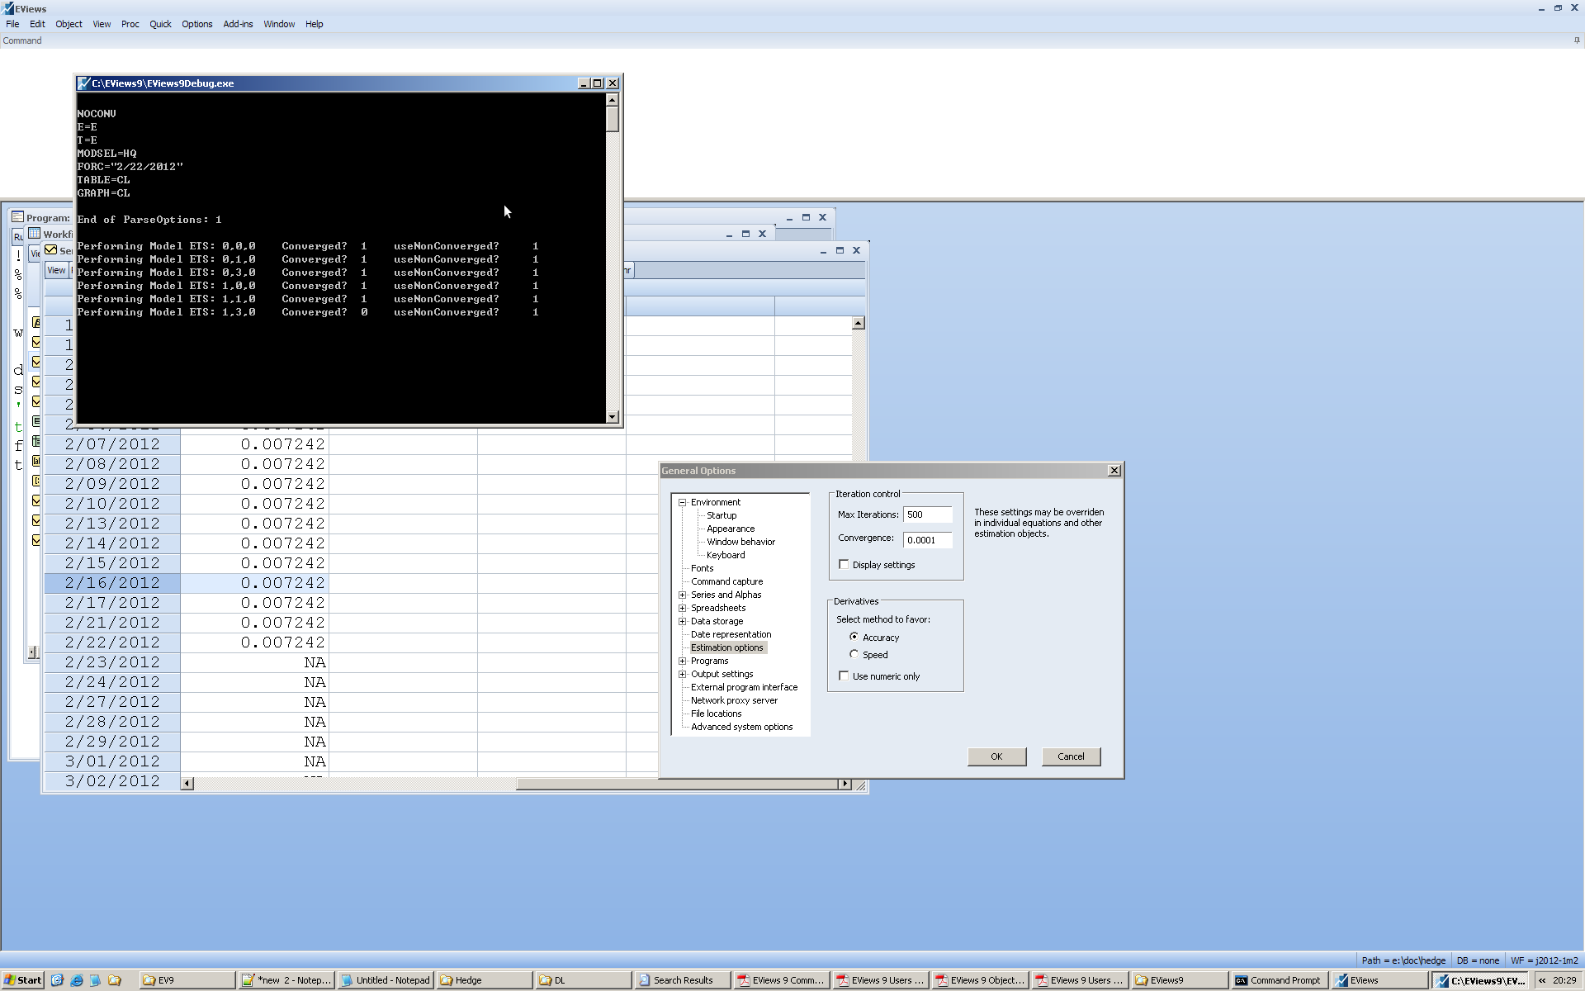Expand the Data storage tree node
Image resolution: width=1585 pixels, height=991 pixels.
[683, 621]
